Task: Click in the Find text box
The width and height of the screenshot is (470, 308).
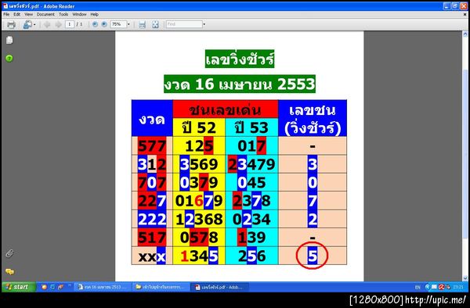Action: [x=184, y=24]
